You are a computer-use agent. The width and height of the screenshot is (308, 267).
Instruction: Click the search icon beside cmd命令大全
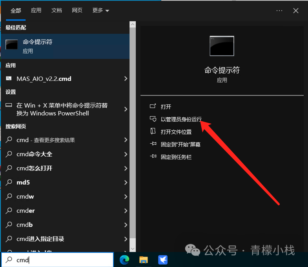coord(9,154)
